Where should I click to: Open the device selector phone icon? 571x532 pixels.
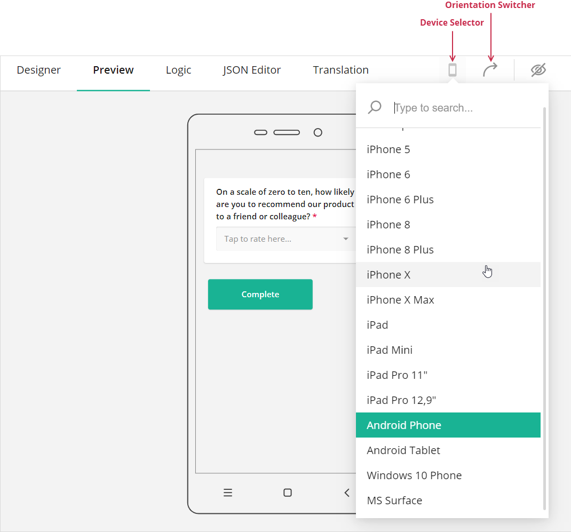(x=452, y=69)
